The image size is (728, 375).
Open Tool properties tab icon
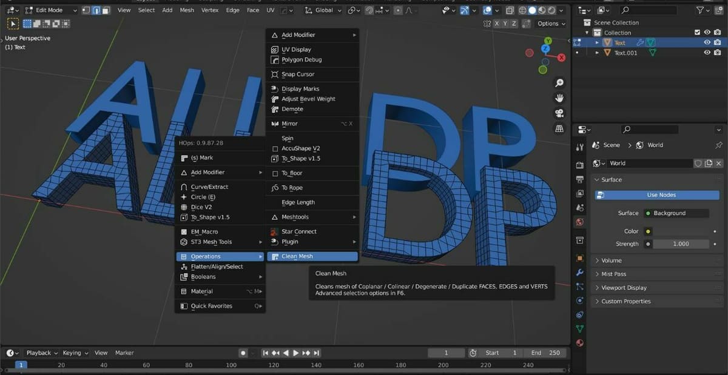pos(580,147)
